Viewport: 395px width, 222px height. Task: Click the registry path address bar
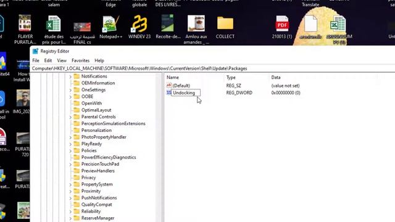click(213, 68)
